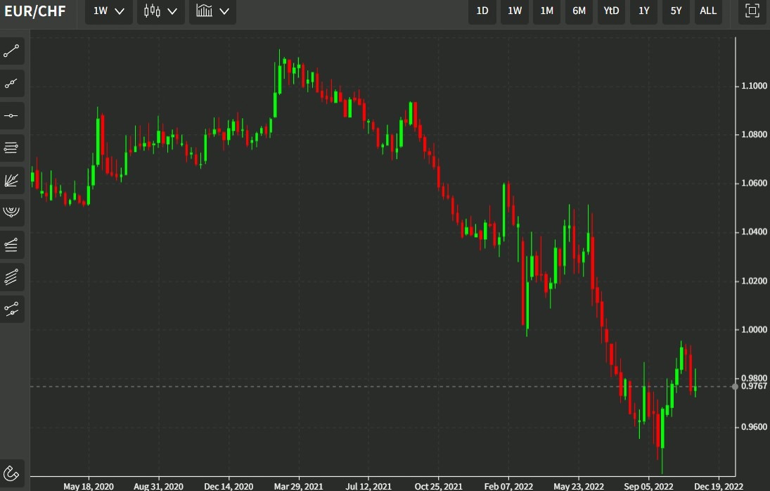
Task: Open the fullscreen chart view
Action: [752, 11]
